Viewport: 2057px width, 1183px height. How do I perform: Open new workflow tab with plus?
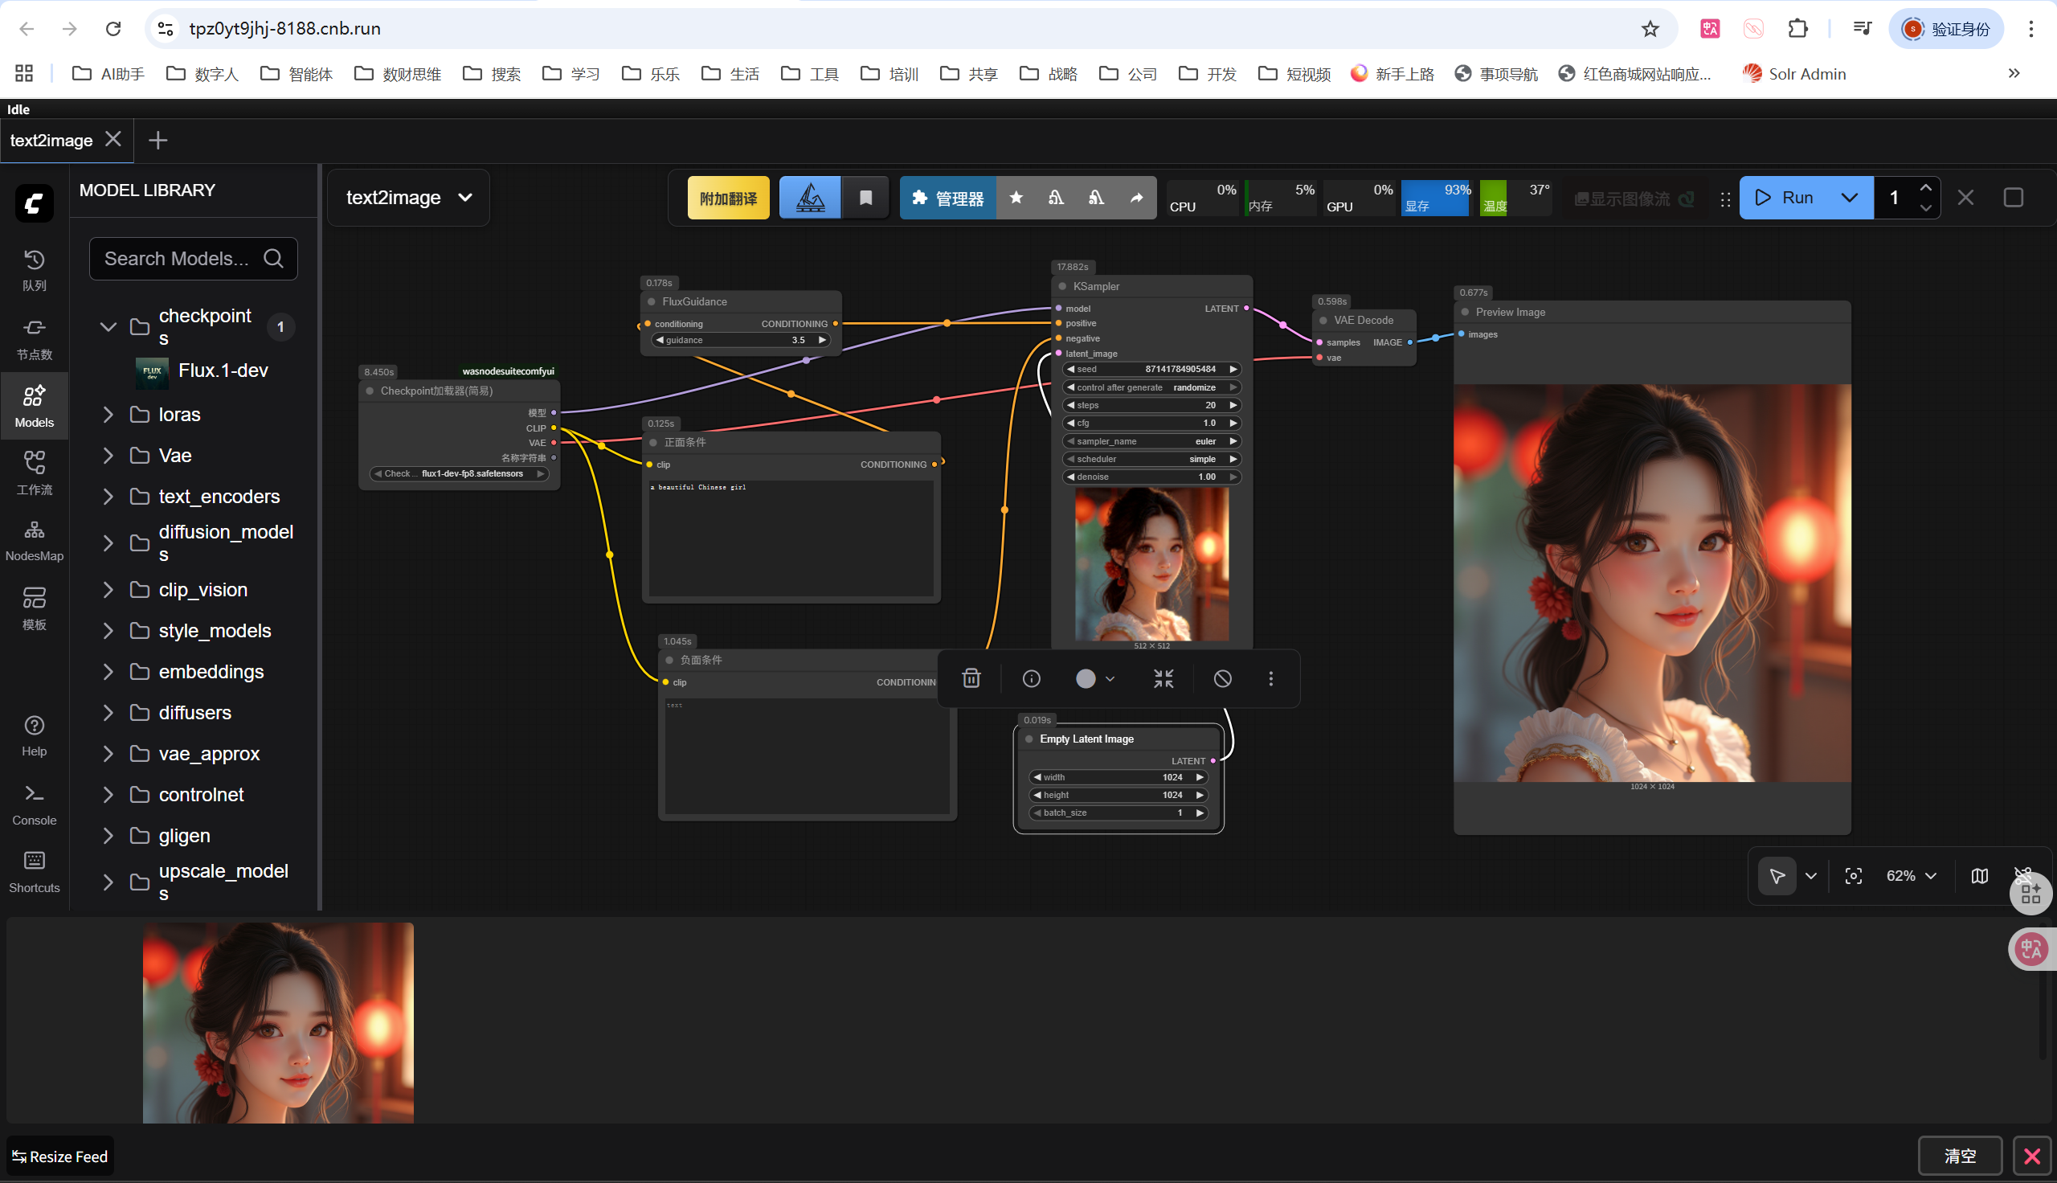click(157, 140)
